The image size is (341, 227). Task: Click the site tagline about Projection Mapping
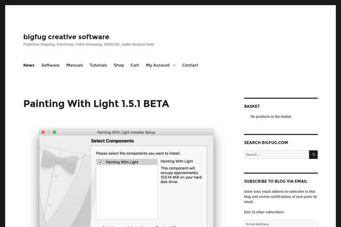pos(89,44)
